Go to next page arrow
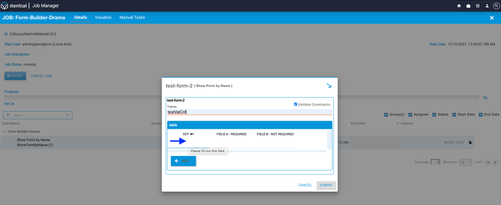501x205 pixels. pos(495,162)
